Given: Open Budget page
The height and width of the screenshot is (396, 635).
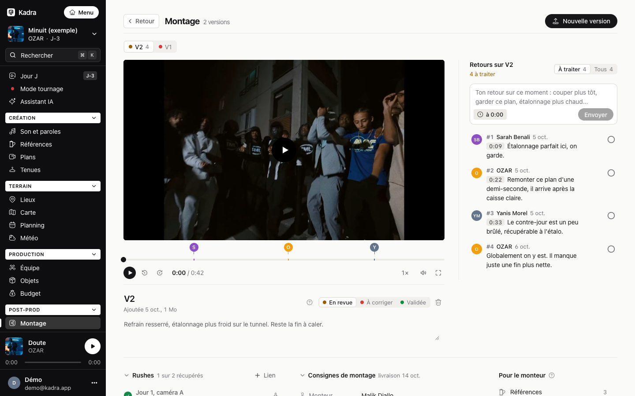Looking at the screenshot, I should pos(53,293).
